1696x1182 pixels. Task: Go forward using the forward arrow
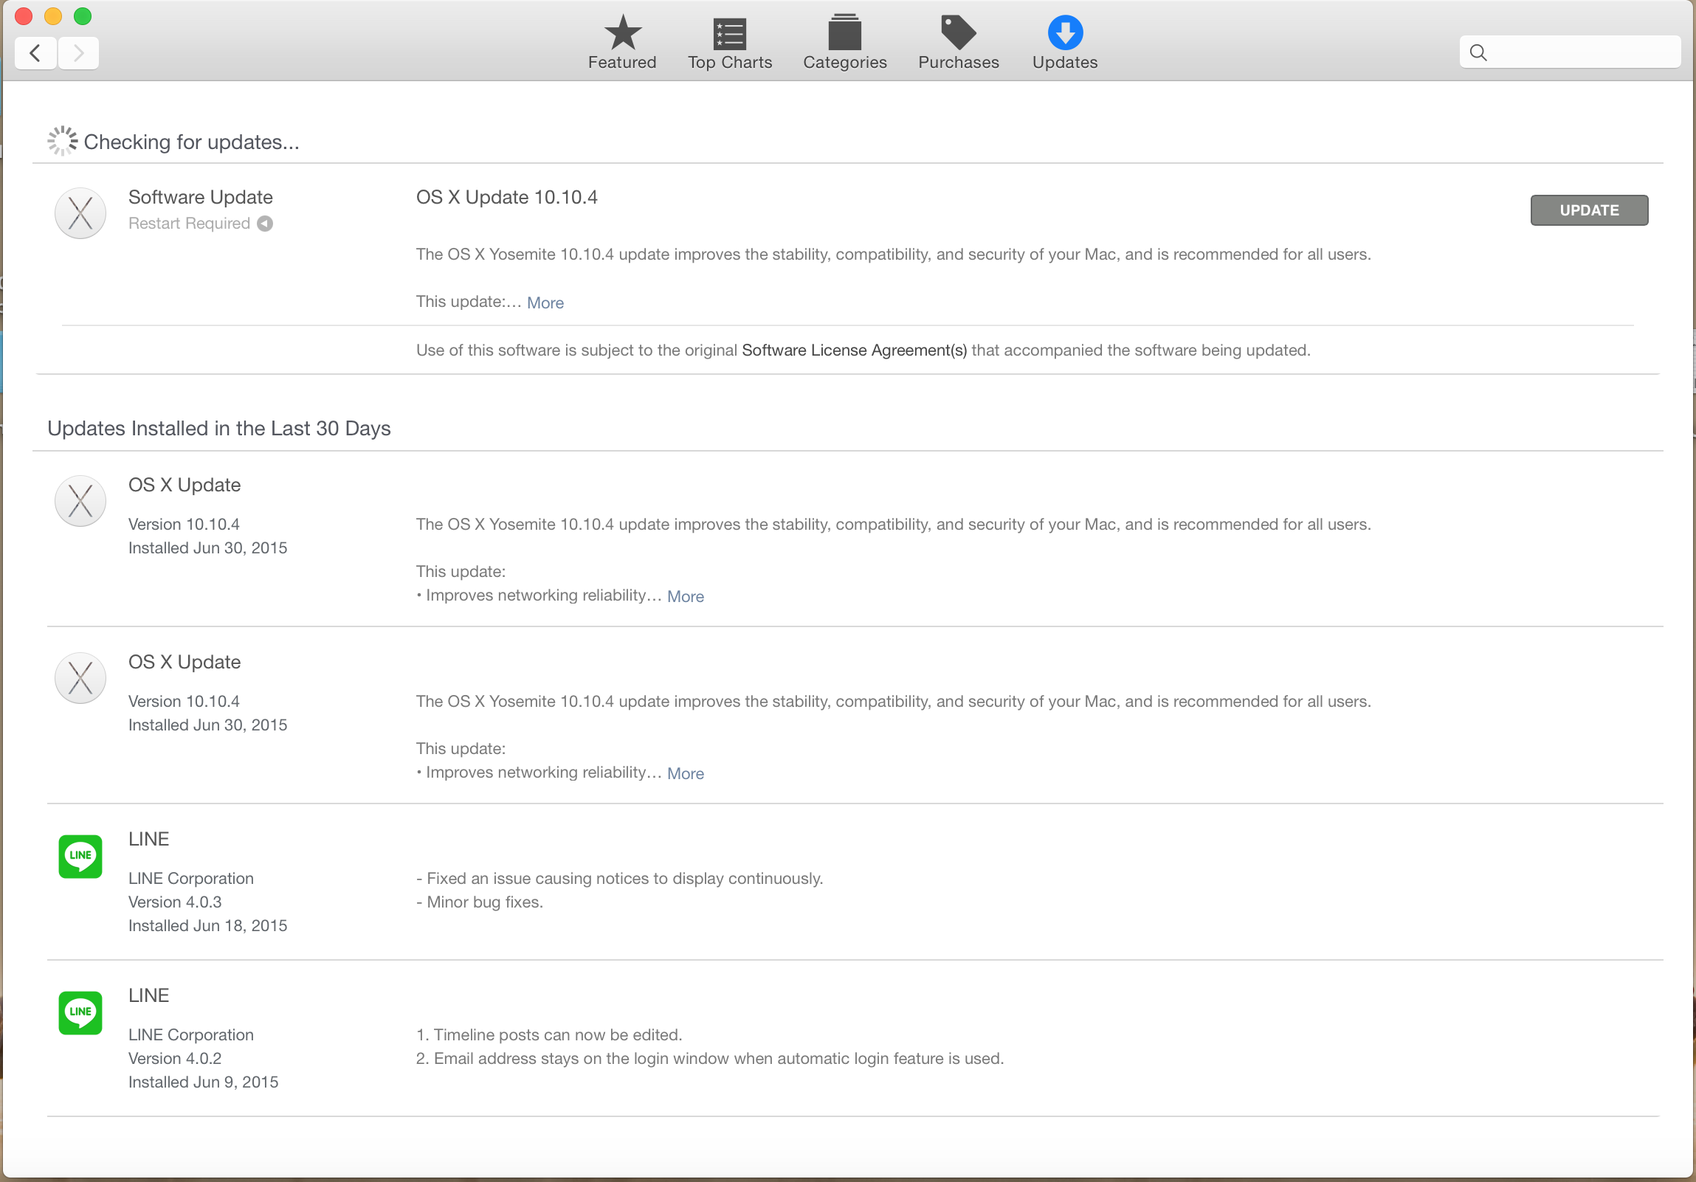pyautogui.click(x=78, y=53)
